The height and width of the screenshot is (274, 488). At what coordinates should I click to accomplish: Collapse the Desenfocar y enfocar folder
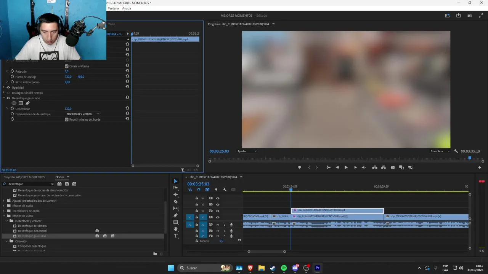(7, 221)
